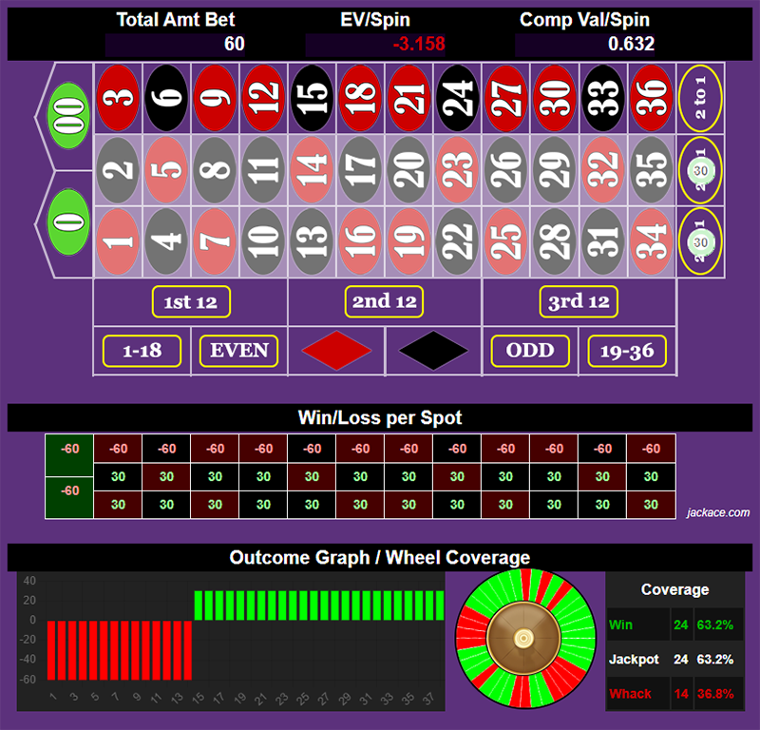This screenshot has width=760, height=730.
Task: Click number 24 oval on the layout
Action: pos(458,100)
